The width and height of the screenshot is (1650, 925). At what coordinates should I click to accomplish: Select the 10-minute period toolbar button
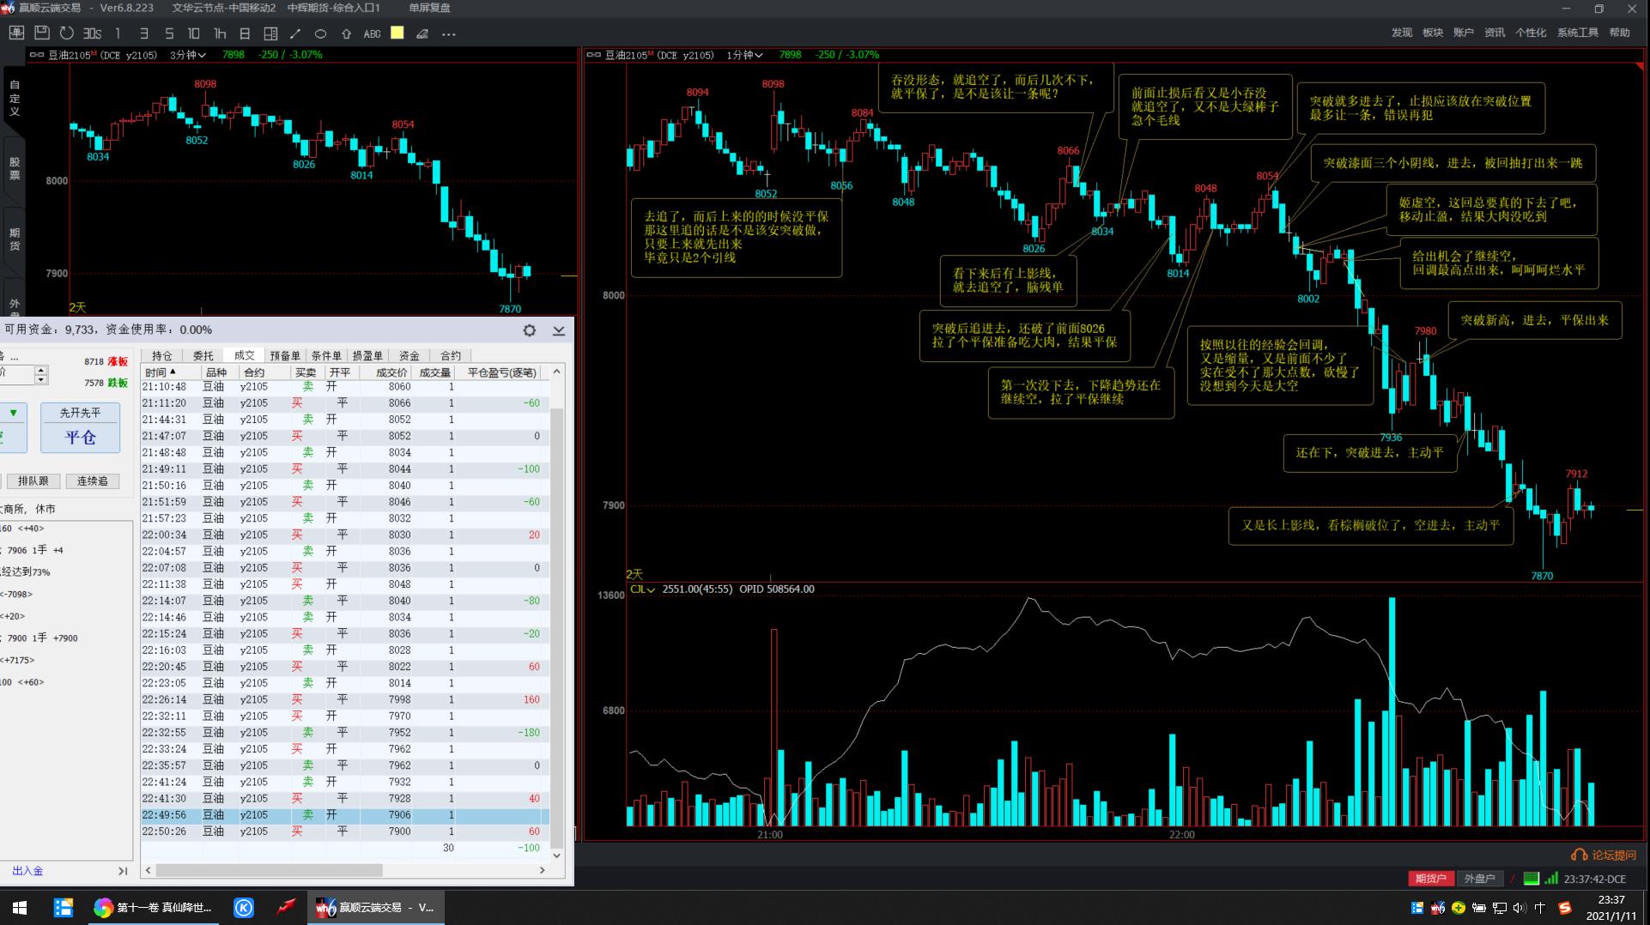click(194, 33)
